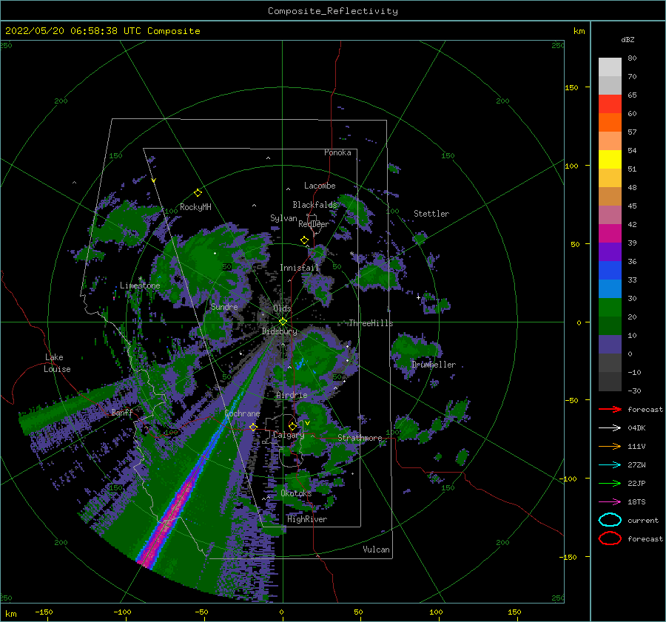Click the Lacombe city label
Screen dimensions: 666x622
[x=320, y=186]
